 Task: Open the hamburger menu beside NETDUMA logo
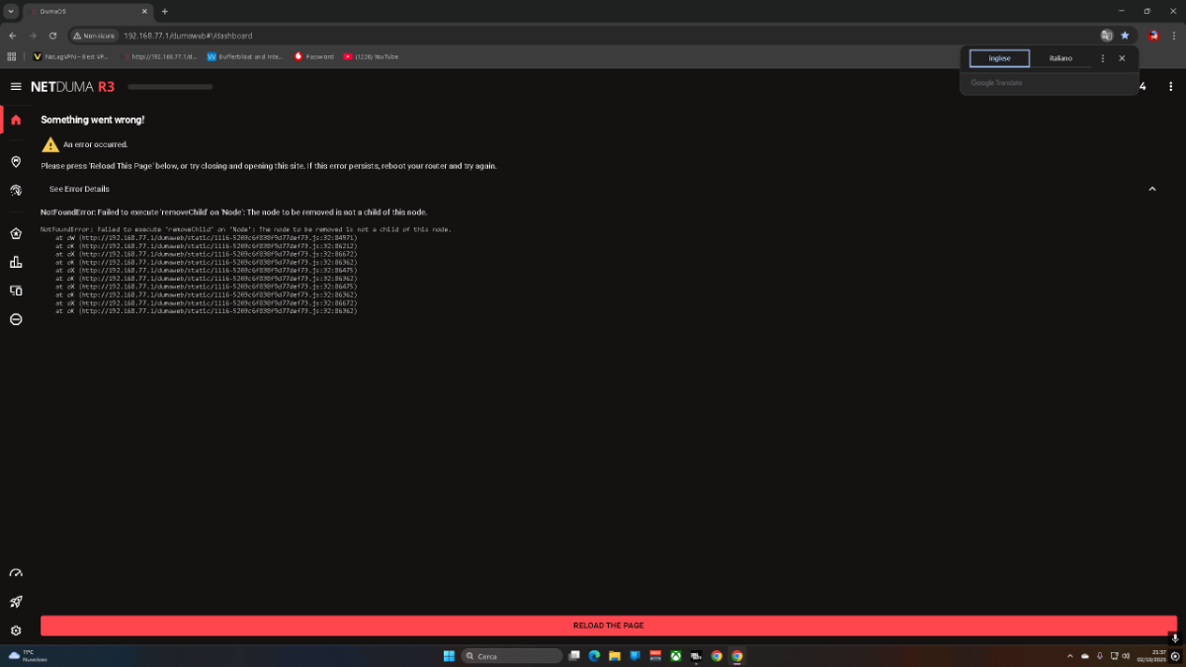click(16, 87)
